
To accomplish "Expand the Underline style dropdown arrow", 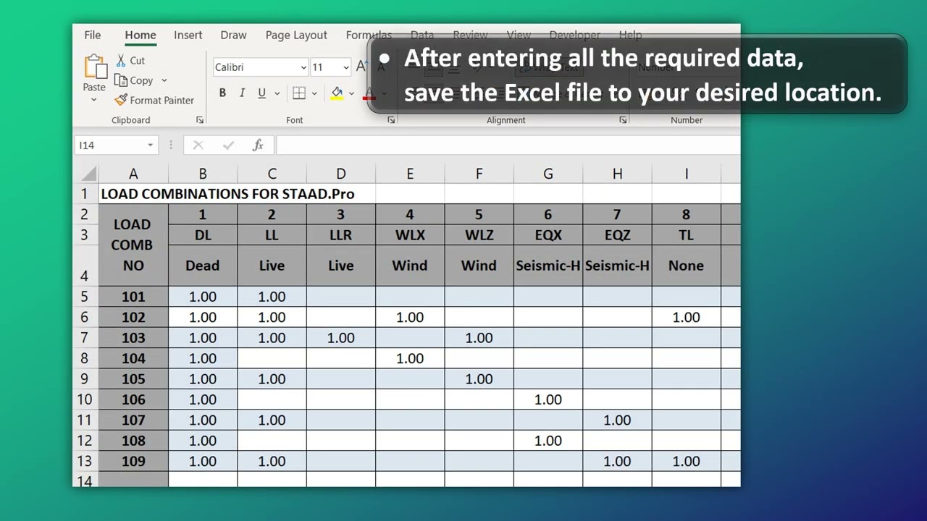I will (277, 93).
